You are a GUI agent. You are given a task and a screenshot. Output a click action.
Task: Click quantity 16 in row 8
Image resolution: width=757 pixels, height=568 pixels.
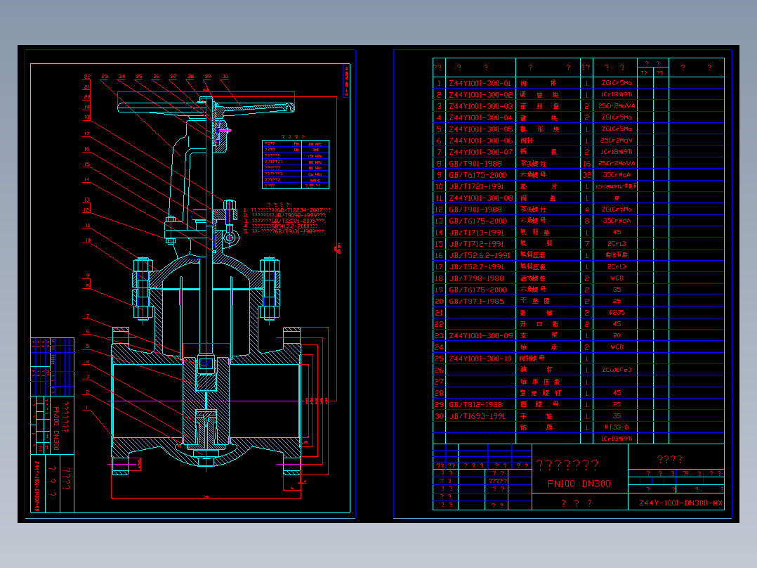(x=586, y=164)
